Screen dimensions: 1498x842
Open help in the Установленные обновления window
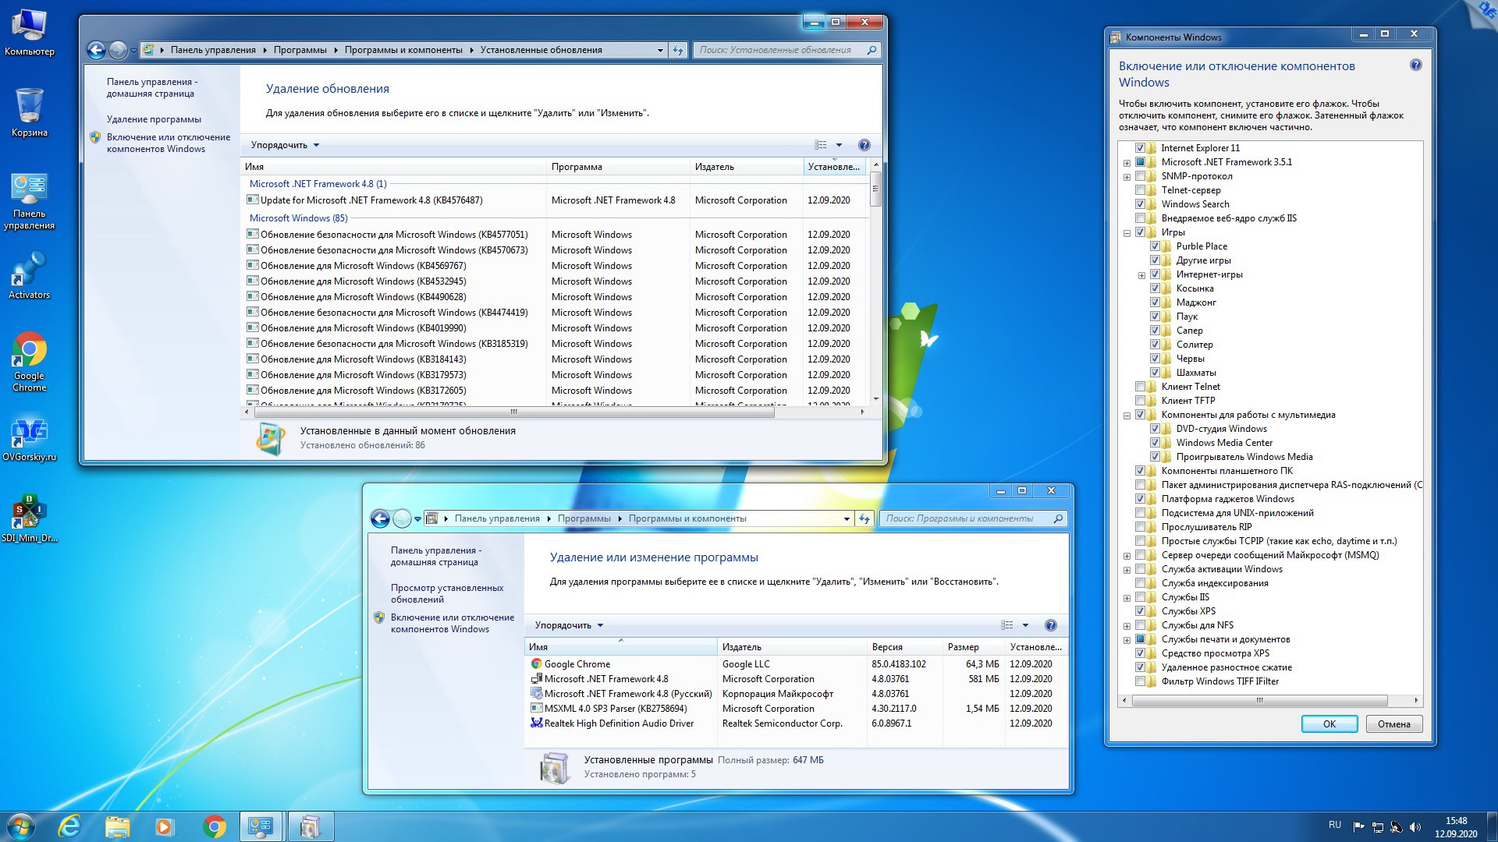tap(864, 145)
